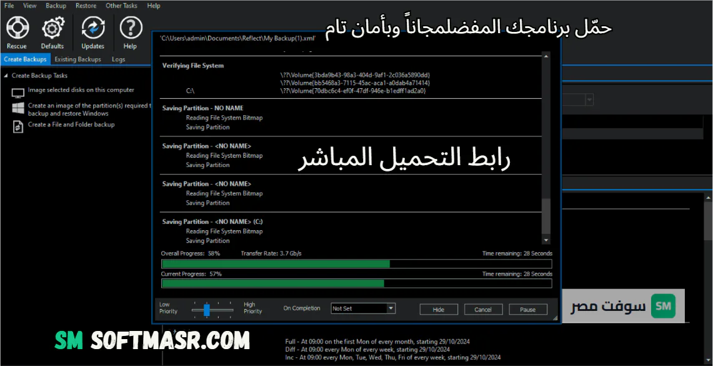Click the File and Folder backup icon
Viewport: 713px width, 366px height.
[x=17, y=126]
